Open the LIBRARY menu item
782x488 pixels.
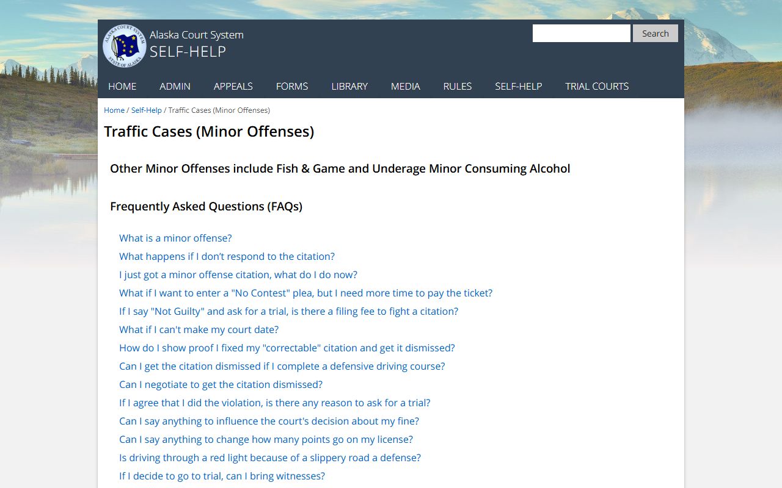[349, 86]
